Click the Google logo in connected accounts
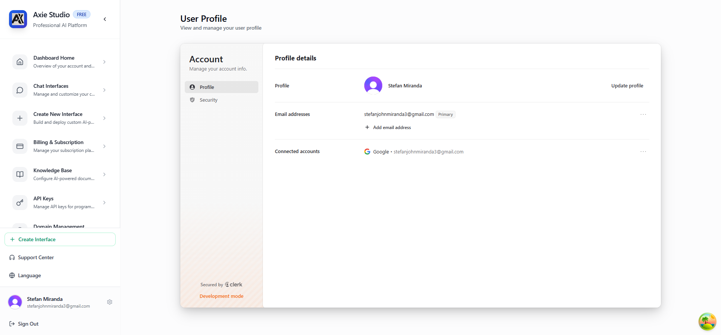The height and width of the screenshot is (335, 721). tap(367, 152)
